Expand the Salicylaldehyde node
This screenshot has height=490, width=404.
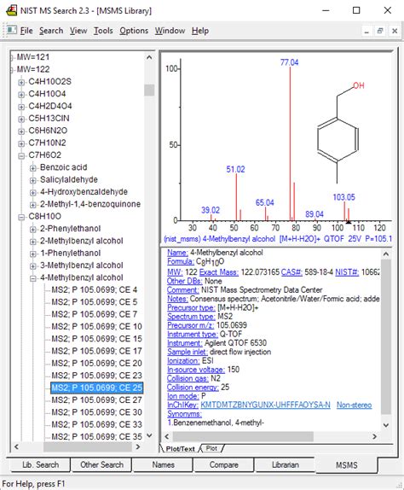(x=32, y=180)
